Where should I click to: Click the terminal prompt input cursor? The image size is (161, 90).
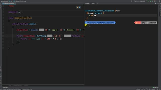pos(89,25)
